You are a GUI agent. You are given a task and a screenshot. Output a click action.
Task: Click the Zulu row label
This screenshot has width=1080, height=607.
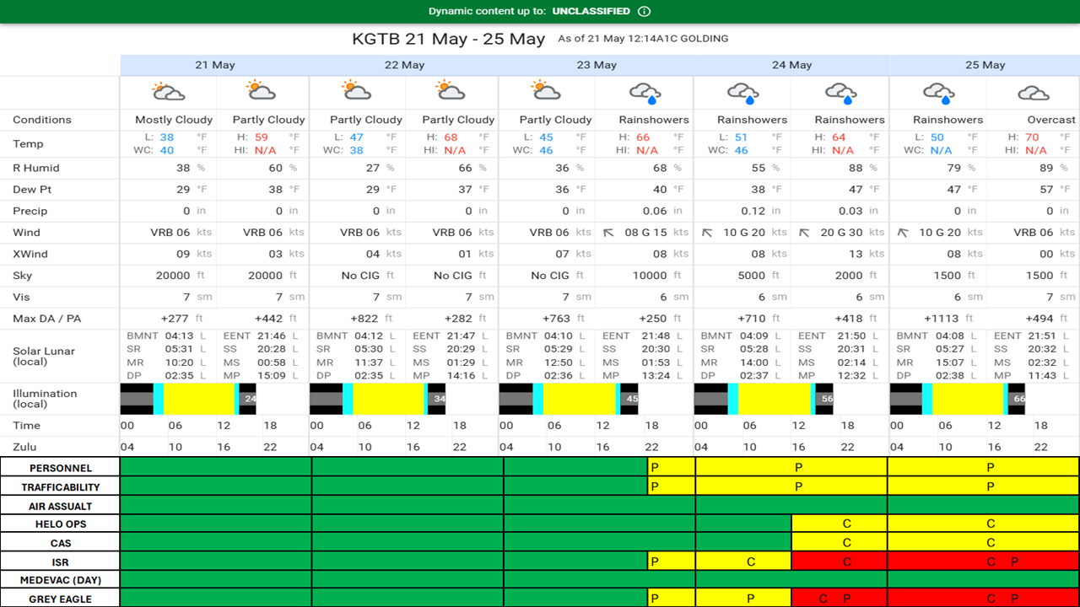24,447
